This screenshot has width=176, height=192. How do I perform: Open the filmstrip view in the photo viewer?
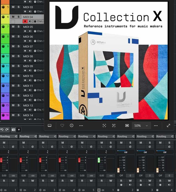click(x=50, y=126)
